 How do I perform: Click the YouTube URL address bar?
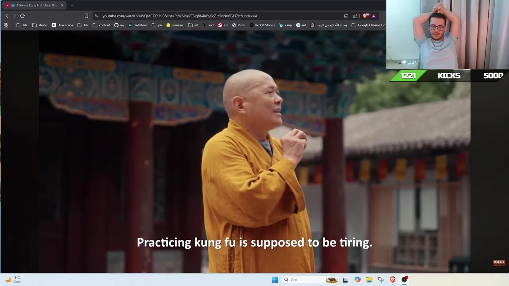[x=180, y=16]
